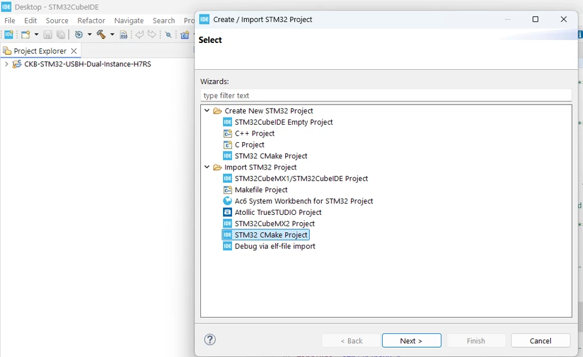Click the STM32CubeIDE Empty Project IDE icon
This screenshot has width=583, height=357.
point(227,122)
